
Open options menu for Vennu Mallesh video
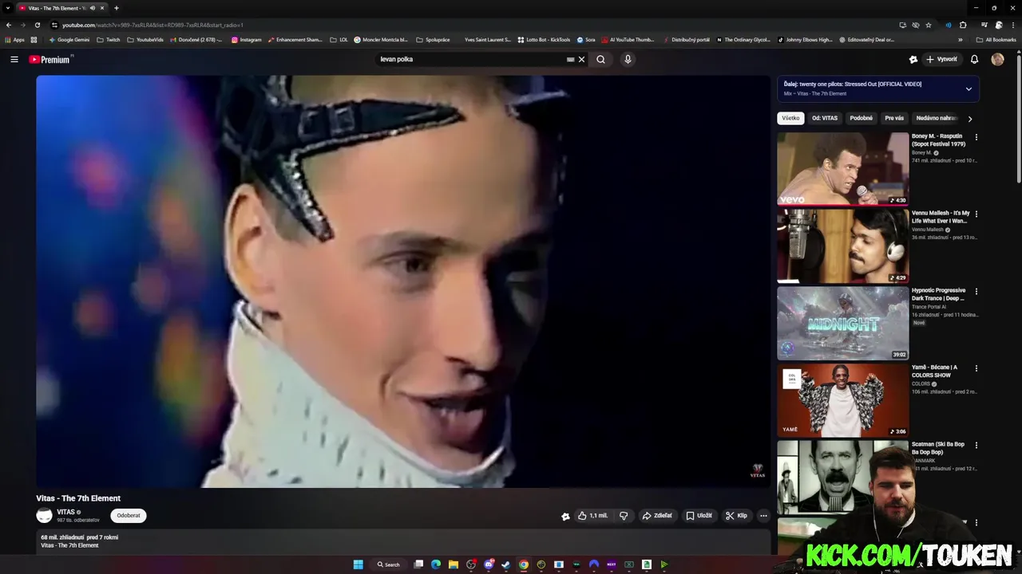click(976, 214)
